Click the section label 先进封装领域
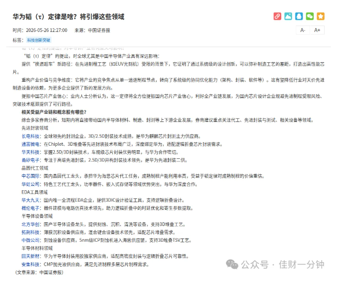 coord(35,128)
